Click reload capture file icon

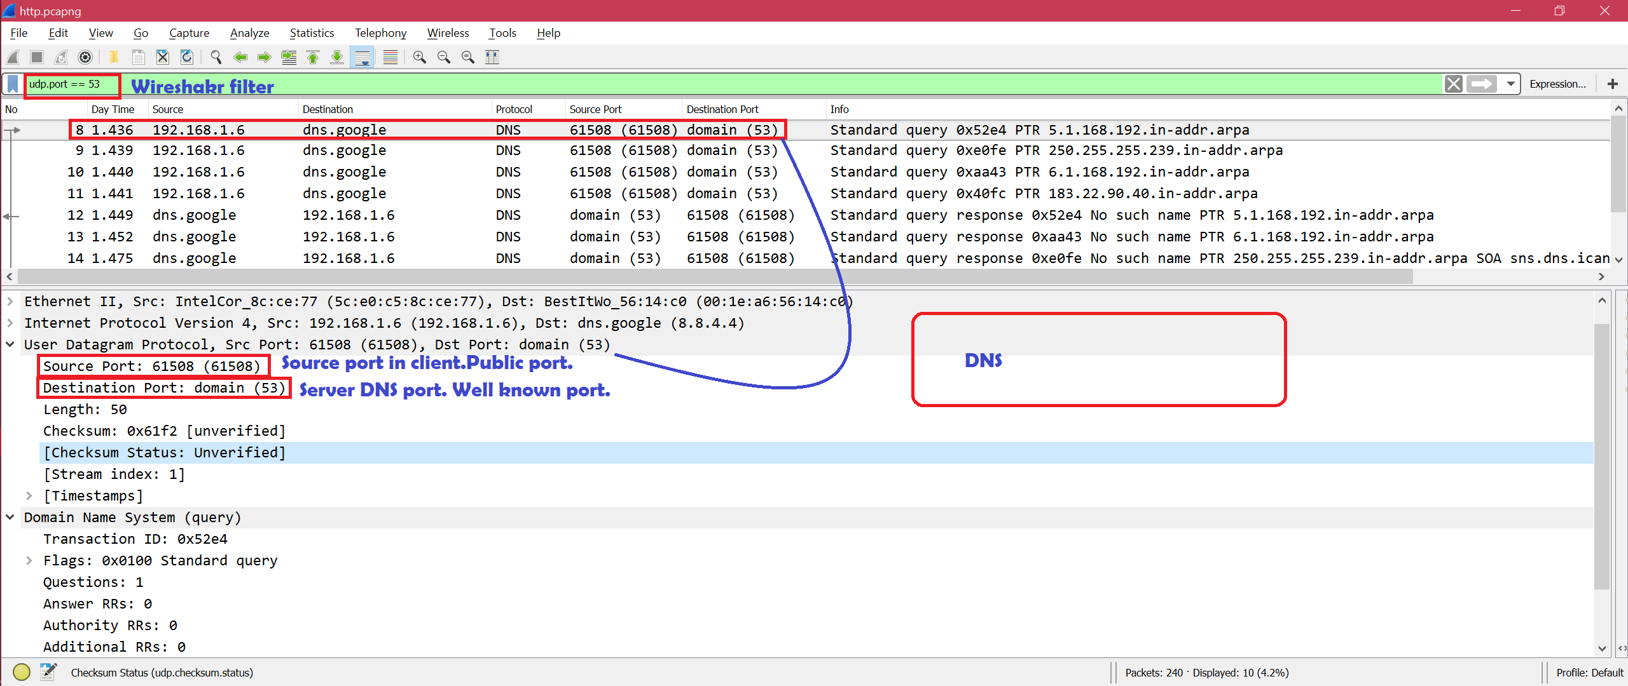click(187, 57)
